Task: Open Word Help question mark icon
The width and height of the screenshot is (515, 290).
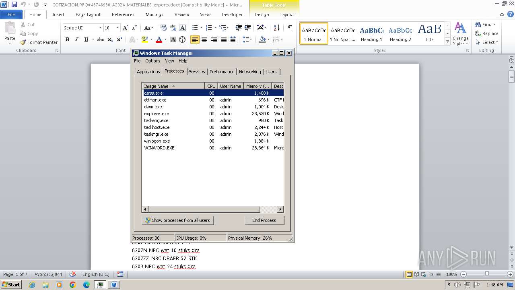Action: click(510, 14)
